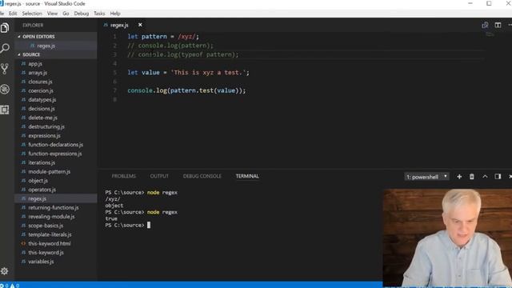The height and width of the screenshot is (288, 512).
Task: Open this-keyword.html in the explorer
Action: 50,243
